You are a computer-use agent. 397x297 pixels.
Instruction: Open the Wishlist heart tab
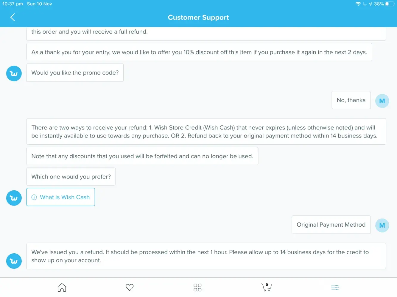[130, 287]
